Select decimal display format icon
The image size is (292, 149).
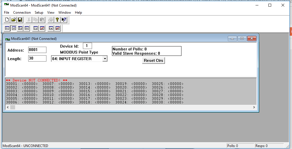click(14, 28)
